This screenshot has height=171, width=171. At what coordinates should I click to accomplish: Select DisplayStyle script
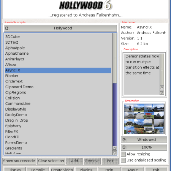(x=58, y=109)
